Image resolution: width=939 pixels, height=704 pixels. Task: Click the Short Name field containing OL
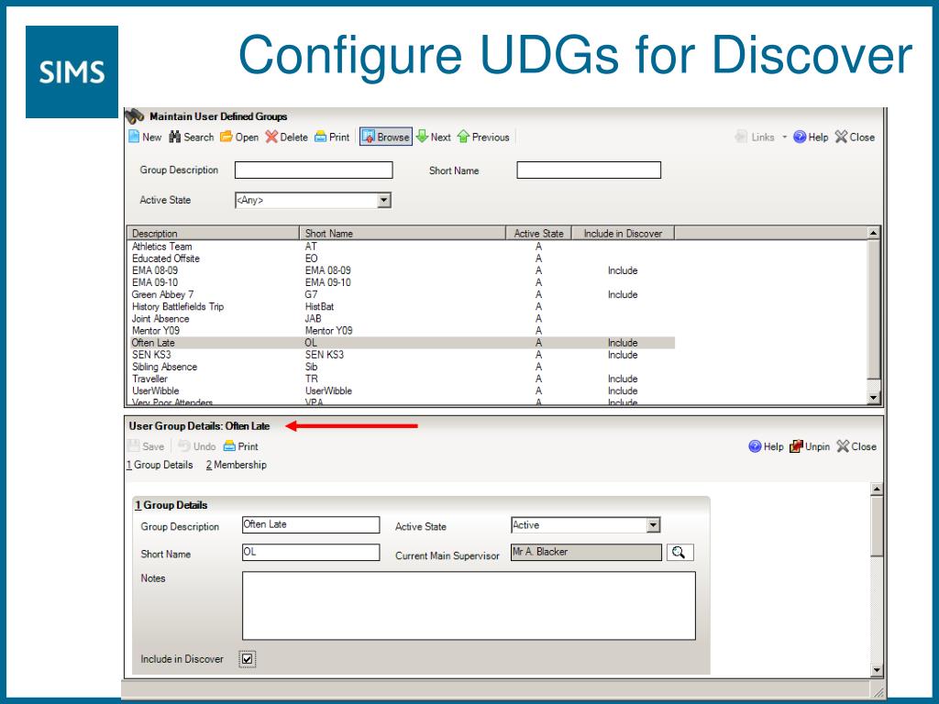311,553
